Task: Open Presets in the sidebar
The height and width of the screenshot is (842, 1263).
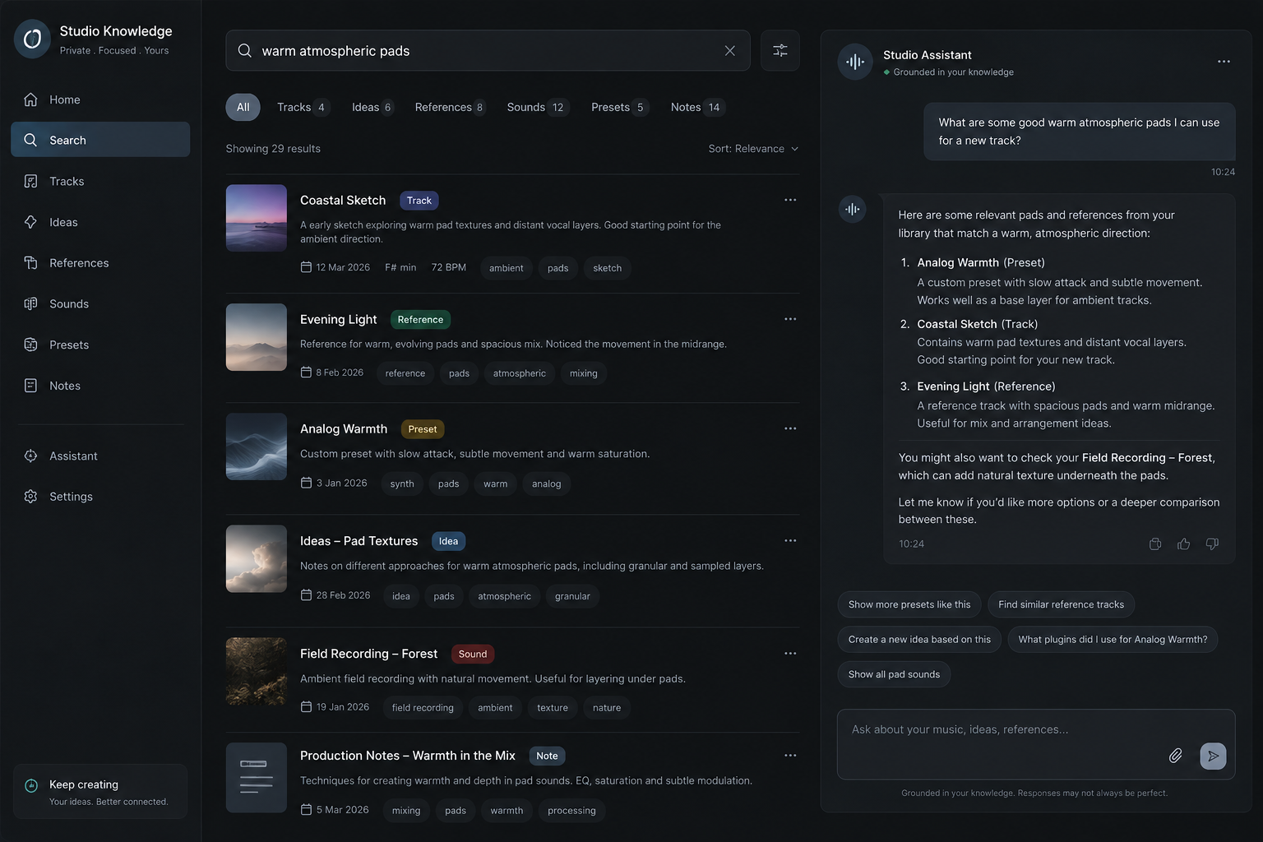Action: (100, 345)
